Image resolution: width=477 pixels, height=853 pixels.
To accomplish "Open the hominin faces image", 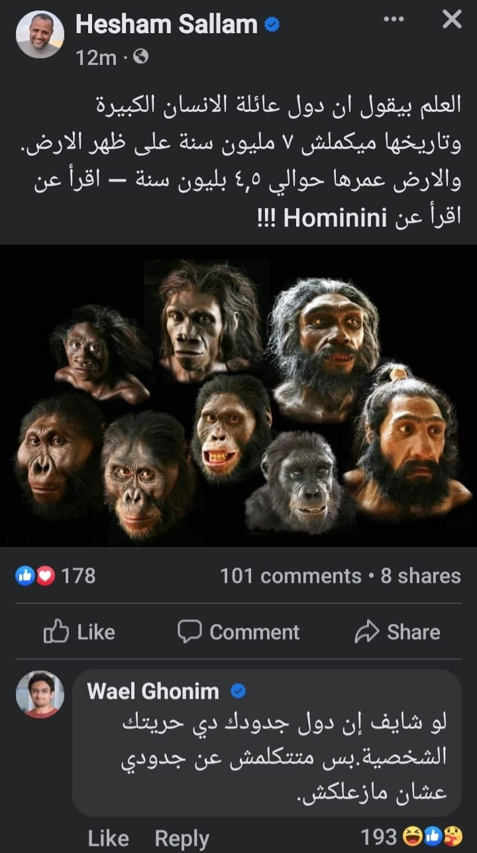I will (238, 395).
